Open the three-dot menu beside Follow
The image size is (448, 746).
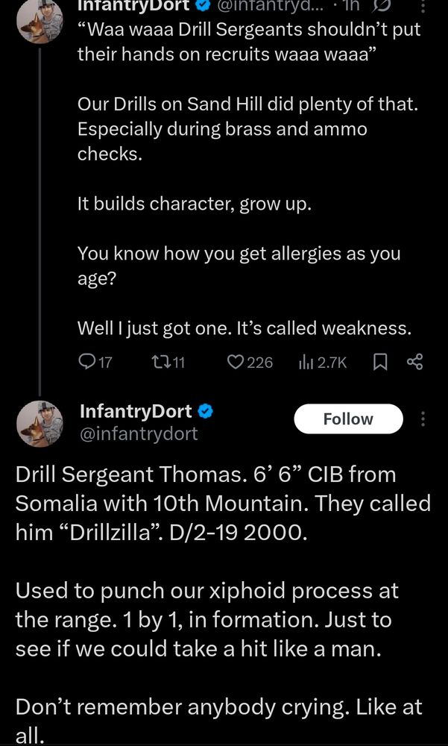(x=423, y=419)
